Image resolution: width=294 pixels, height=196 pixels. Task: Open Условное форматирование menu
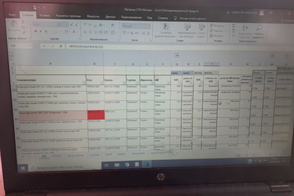tap(165, 30)
